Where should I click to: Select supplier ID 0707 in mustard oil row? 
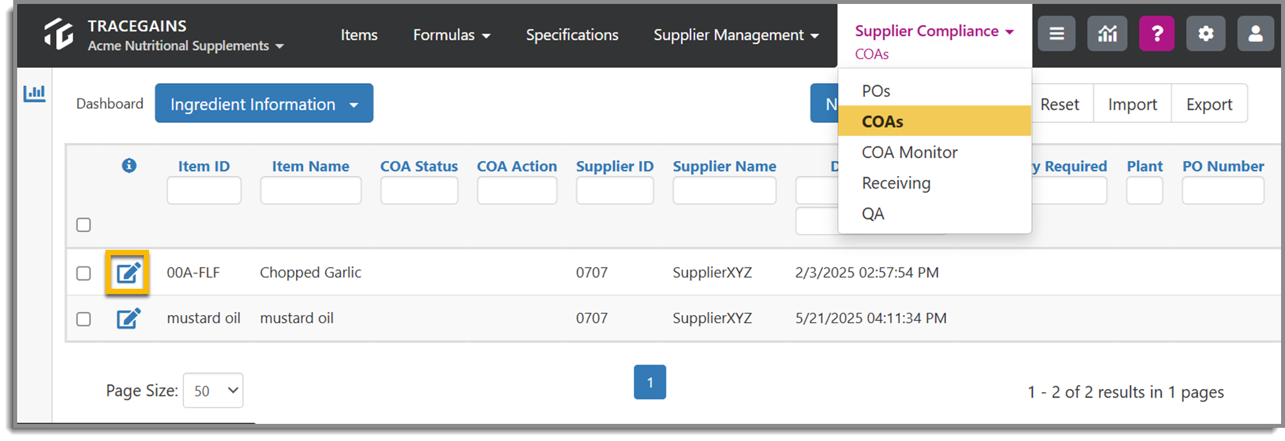click(591, 318)
